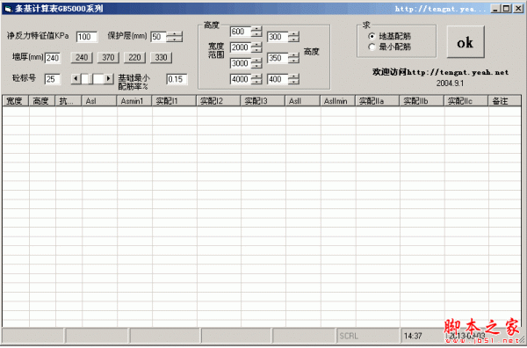This screenshot has height=348, width=527.
Task: Click the 净反力特征值KPa field showing 100
Action: (87, 37)
